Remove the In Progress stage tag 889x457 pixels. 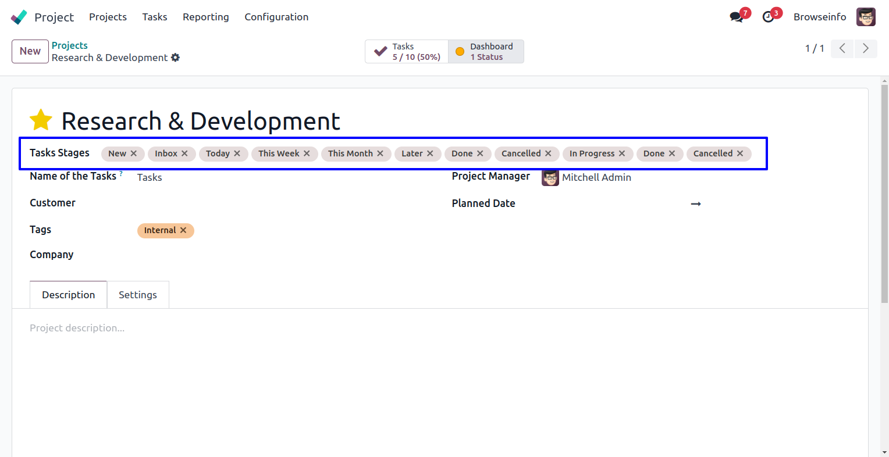point(622,153)
